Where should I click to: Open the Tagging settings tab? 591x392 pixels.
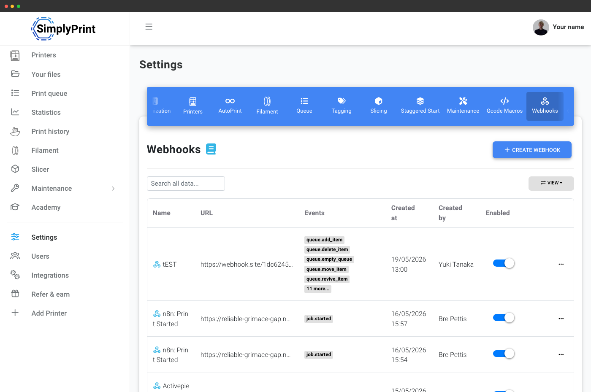342,106
